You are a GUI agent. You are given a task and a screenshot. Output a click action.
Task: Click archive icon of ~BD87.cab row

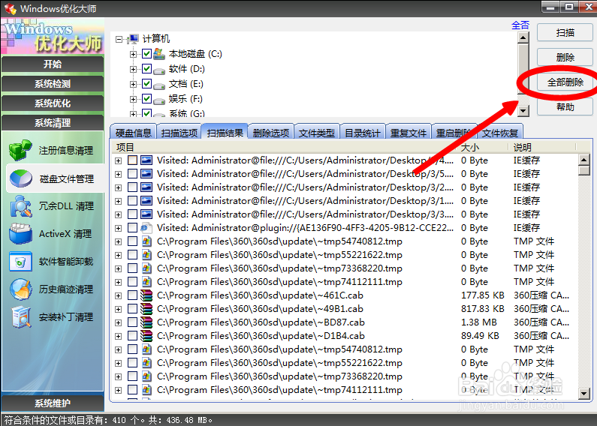point(146,322)
